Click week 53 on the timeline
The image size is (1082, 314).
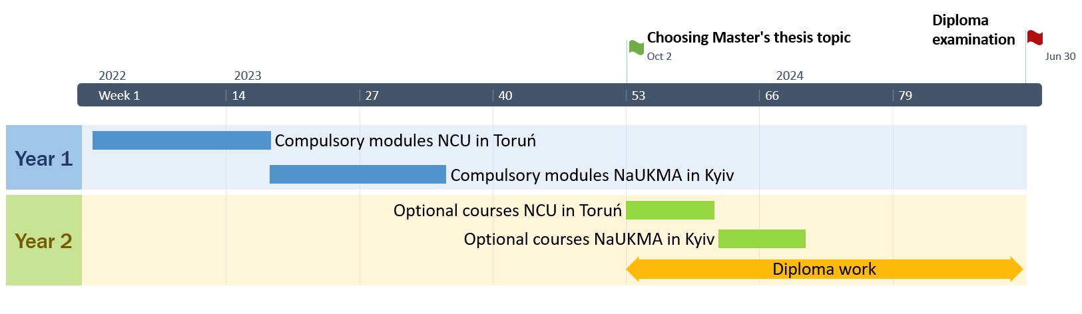point(639,95)
